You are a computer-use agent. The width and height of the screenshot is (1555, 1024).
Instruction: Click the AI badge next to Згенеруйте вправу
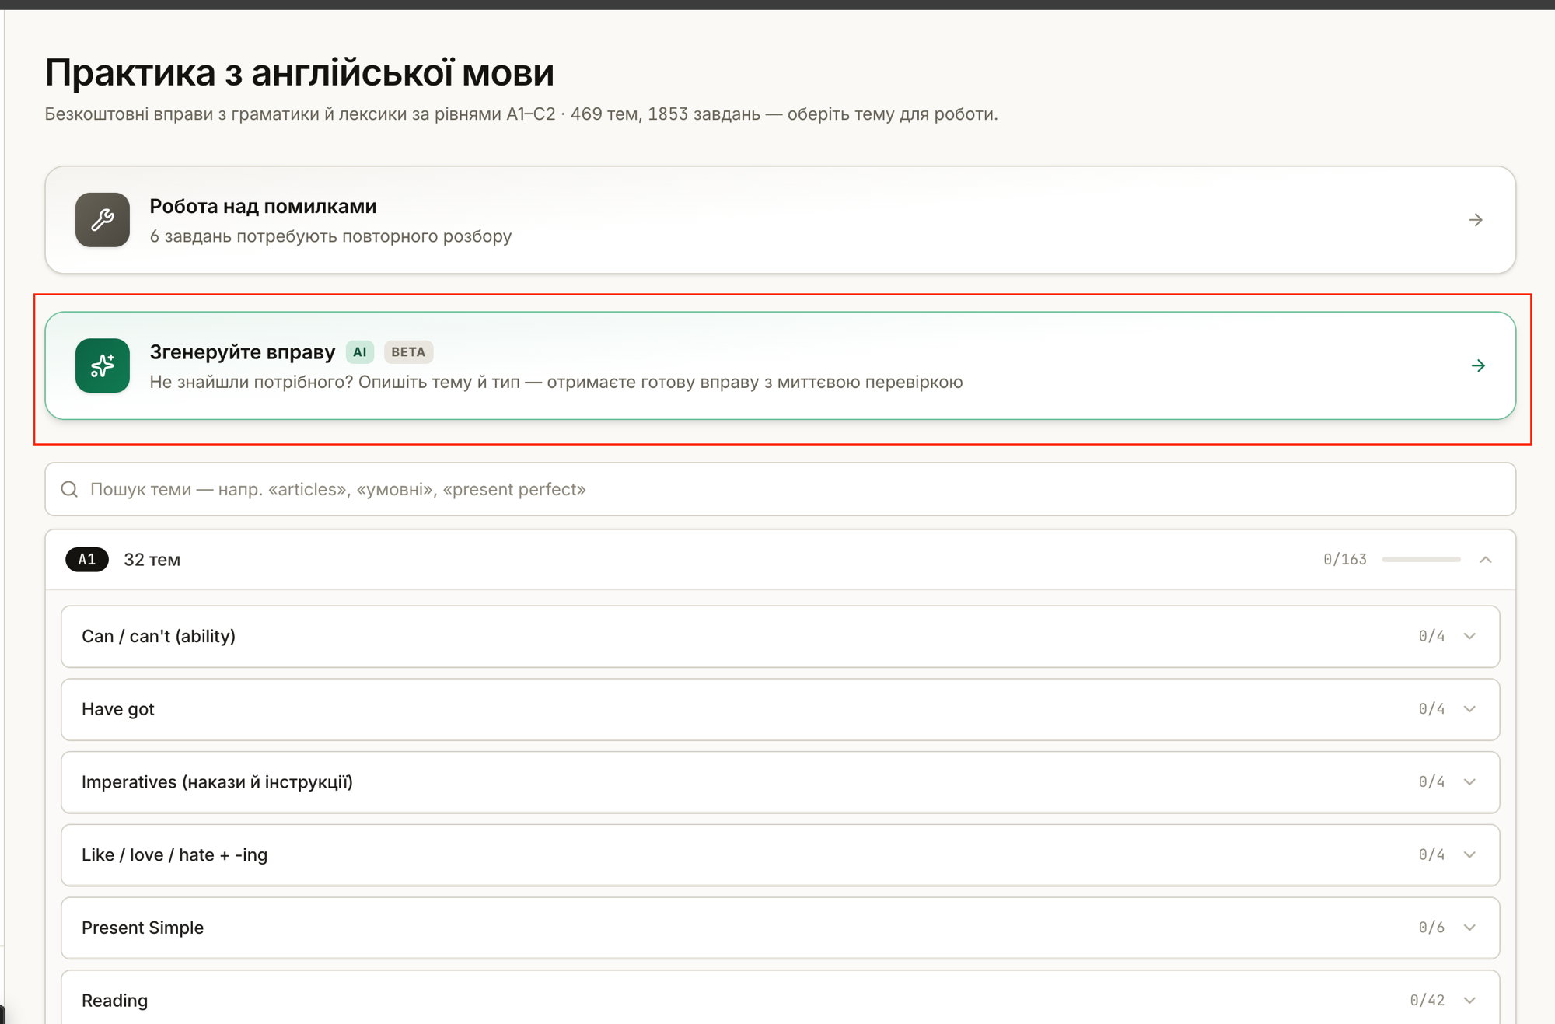(359, 352)
